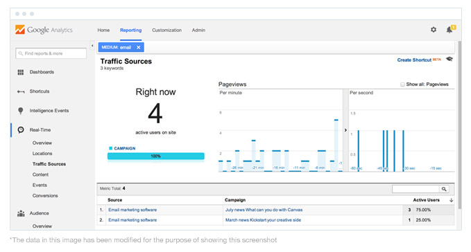Click the Intelligence Events bulb icon
The image size is (471, 252).
pos(20,111)
